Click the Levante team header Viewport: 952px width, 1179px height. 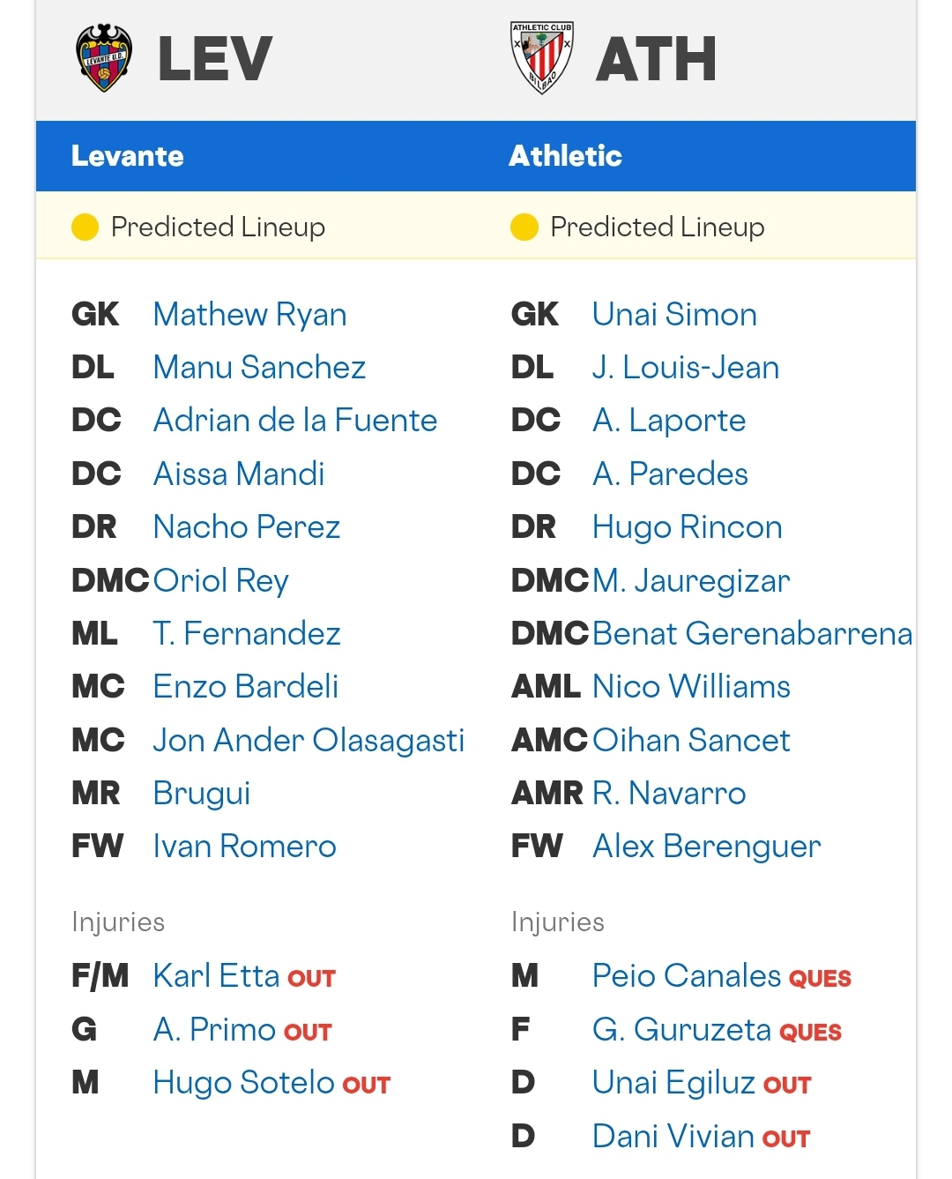(128, 156)
